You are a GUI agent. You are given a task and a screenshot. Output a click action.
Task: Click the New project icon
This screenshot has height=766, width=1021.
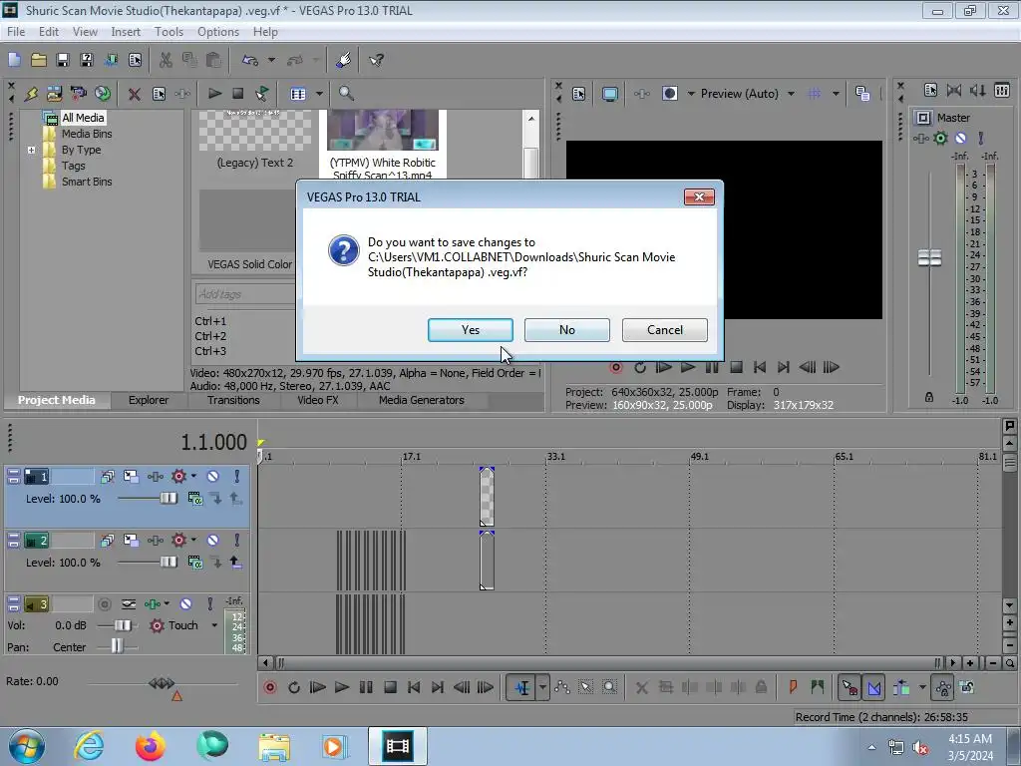[x=14, y=60]
